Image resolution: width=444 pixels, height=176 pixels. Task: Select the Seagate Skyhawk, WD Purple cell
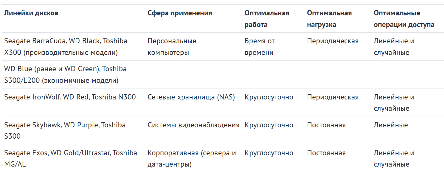coord(65,131)
